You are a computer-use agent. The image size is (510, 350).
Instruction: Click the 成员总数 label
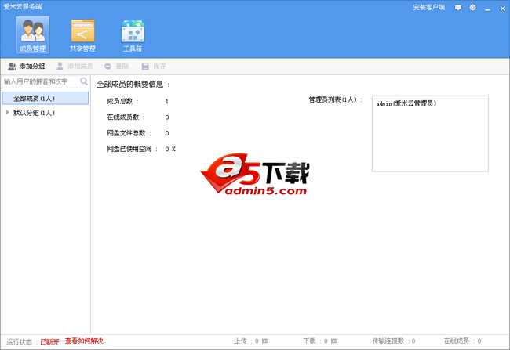pyautogui.click(x=122, y=101)
